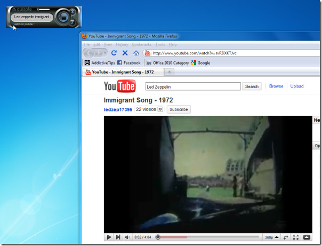Click the Subscribe button
Image resolution: width=322 pixels, height=246 pixels.
point(179,109)
